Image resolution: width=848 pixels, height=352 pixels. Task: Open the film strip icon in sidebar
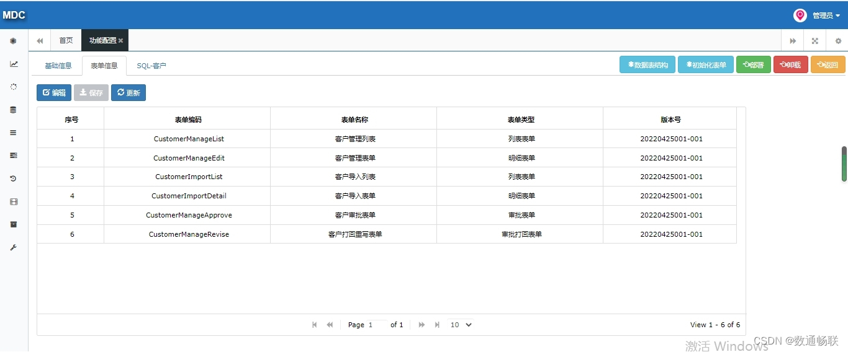(x=14, y=201)
